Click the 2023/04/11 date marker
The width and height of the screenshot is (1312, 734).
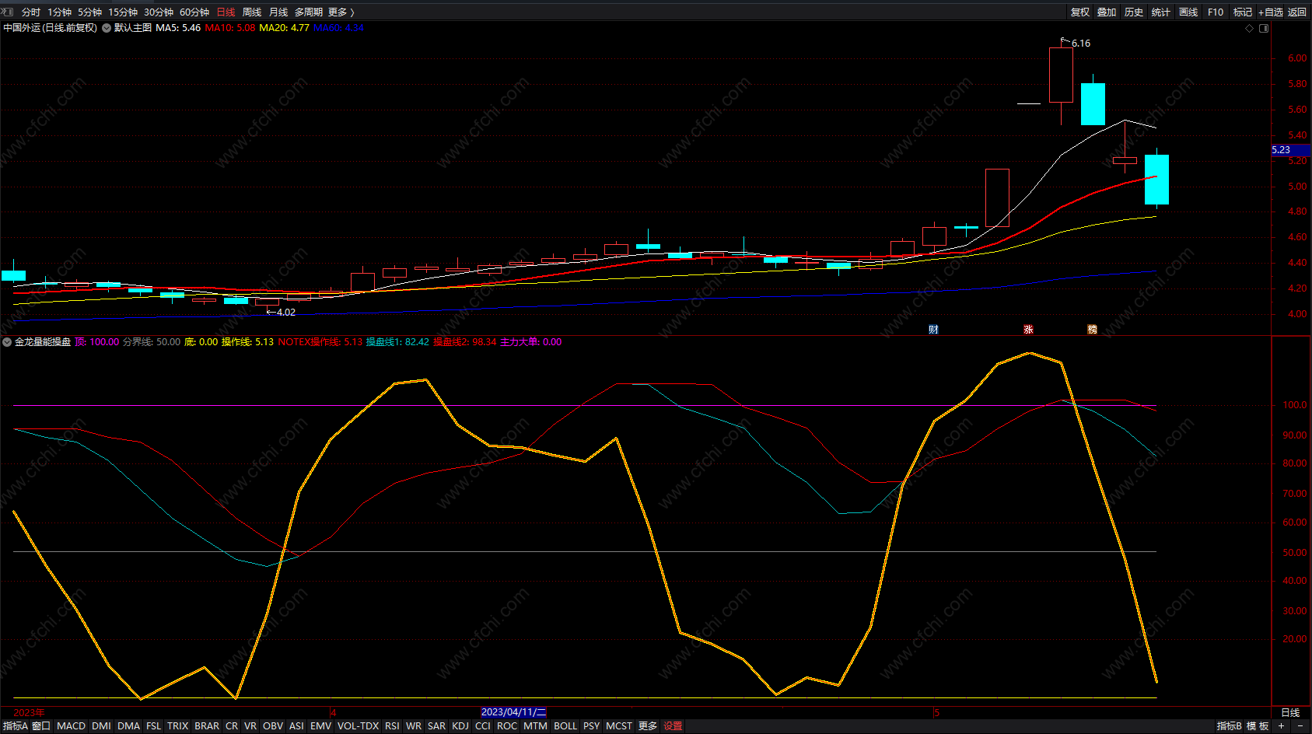[514, 712]
